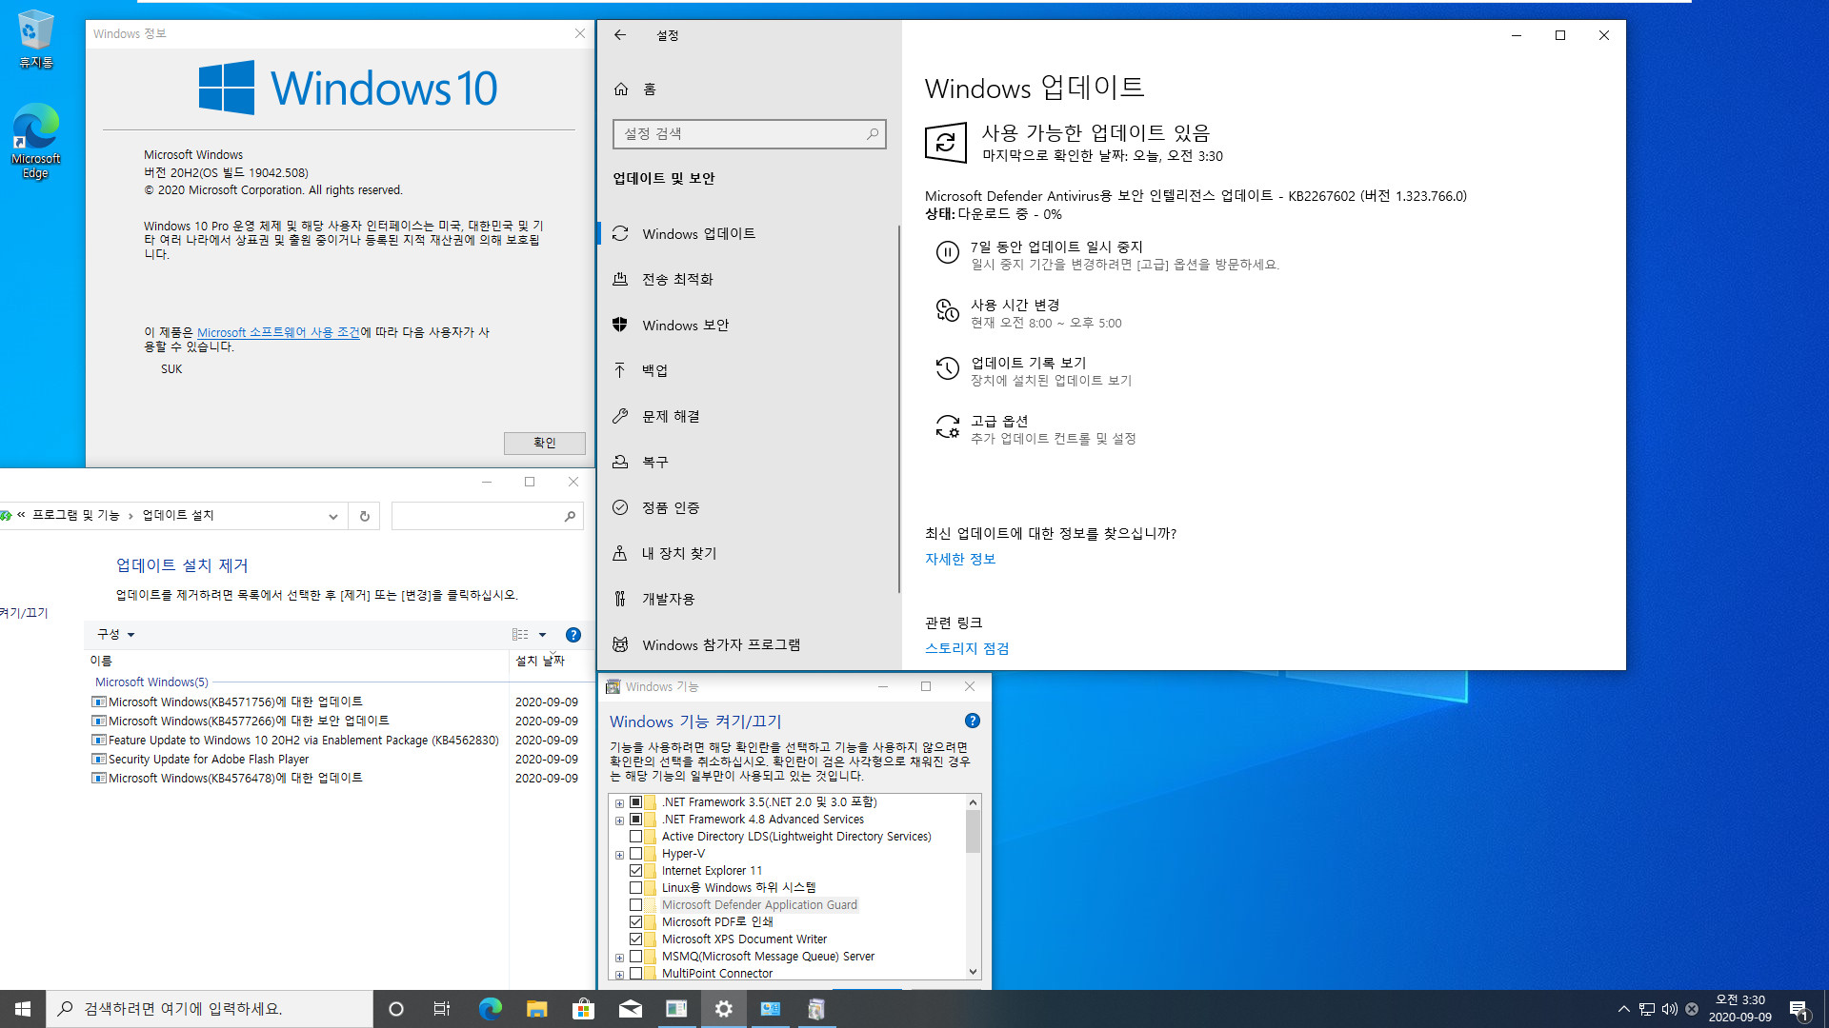The height and width of the screenshot is (1028, 1829).
Task: Click the update history icon
Action: [x=947, y=368]
